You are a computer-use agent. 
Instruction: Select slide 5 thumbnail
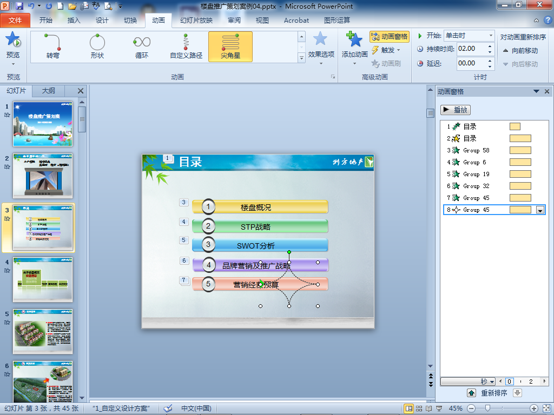pyautogui.click(x=43, y=331)
